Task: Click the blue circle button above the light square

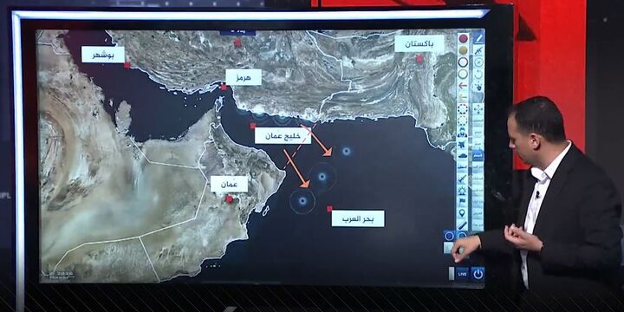Action: [x=449, y=236]
